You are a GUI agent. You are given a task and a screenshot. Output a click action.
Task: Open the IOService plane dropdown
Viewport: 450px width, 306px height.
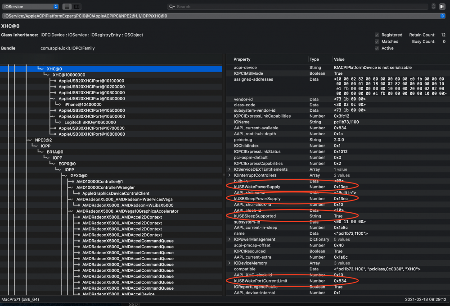point(30,7)
